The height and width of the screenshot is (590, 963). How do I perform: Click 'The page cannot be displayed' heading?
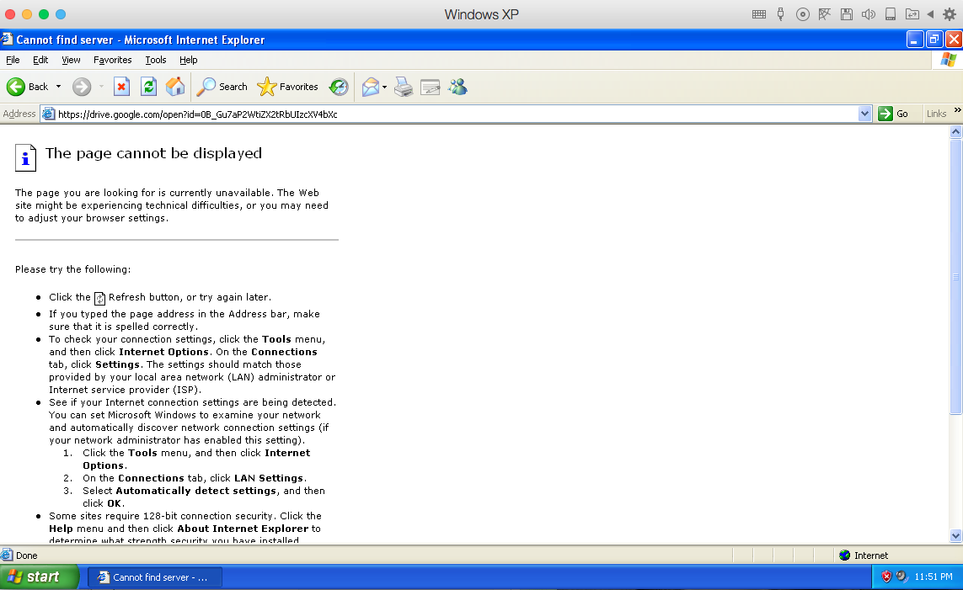point(153,153)
